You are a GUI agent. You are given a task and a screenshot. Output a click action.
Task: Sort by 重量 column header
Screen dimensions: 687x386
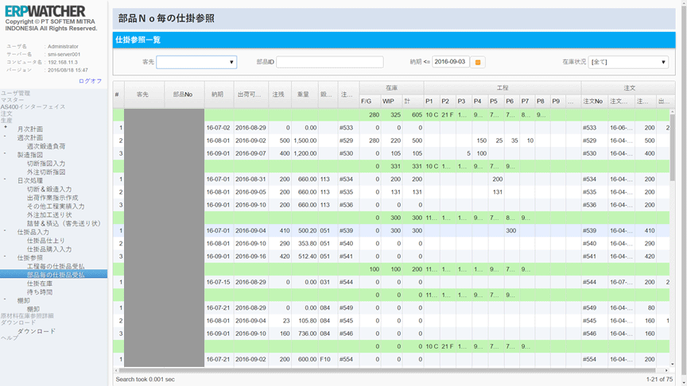click(305, 94)
